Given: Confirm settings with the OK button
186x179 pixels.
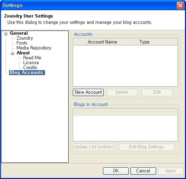Looking at the screenshot, I should (x=116, y=171).
